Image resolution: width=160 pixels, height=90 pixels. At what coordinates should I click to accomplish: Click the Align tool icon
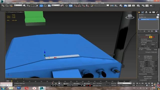coord(116,5)
